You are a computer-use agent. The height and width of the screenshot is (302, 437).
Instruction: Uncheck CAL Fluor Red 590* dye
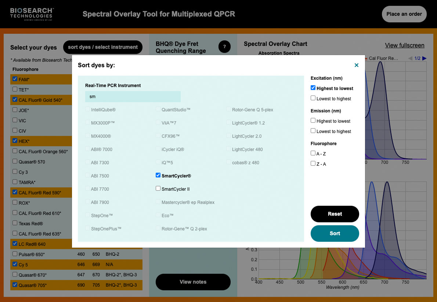[15, 192]
